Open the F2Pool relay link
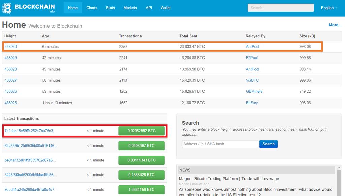345x196 pixels. pyautogui.click(x=252, y=58)
